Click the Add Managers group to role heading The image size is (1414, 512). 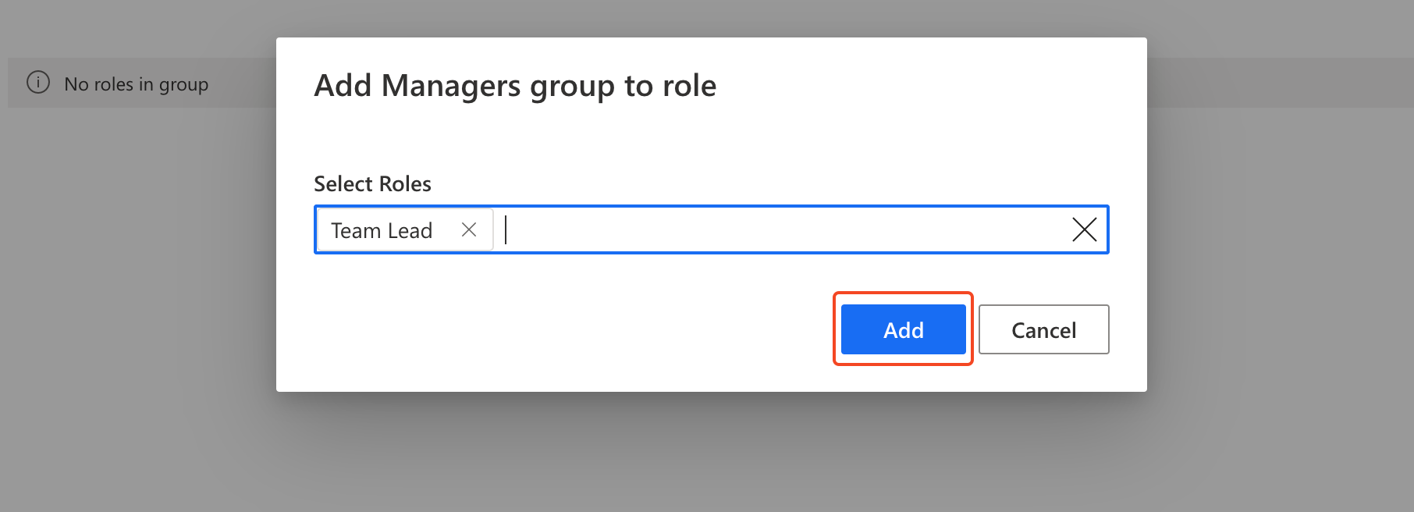click(515, 86)
